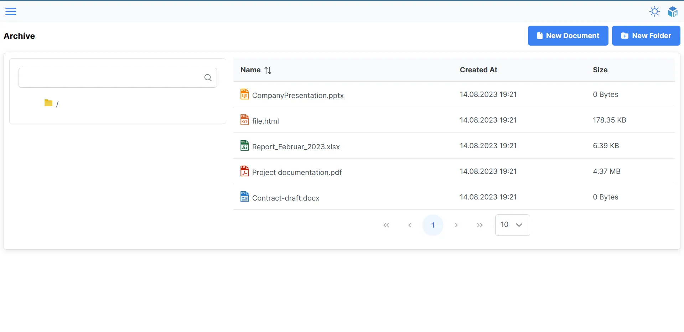Click the search magnifier icon
Screen dimensions: 684x332
[208, 78]
